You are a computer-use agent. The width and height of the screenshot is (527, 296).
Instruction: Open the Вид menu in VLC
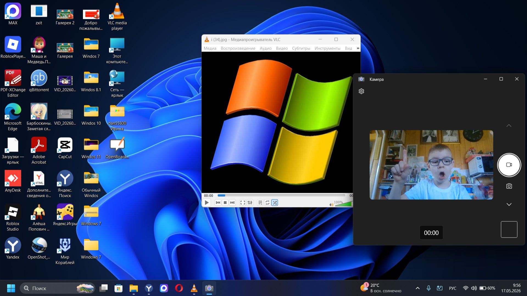348,48
